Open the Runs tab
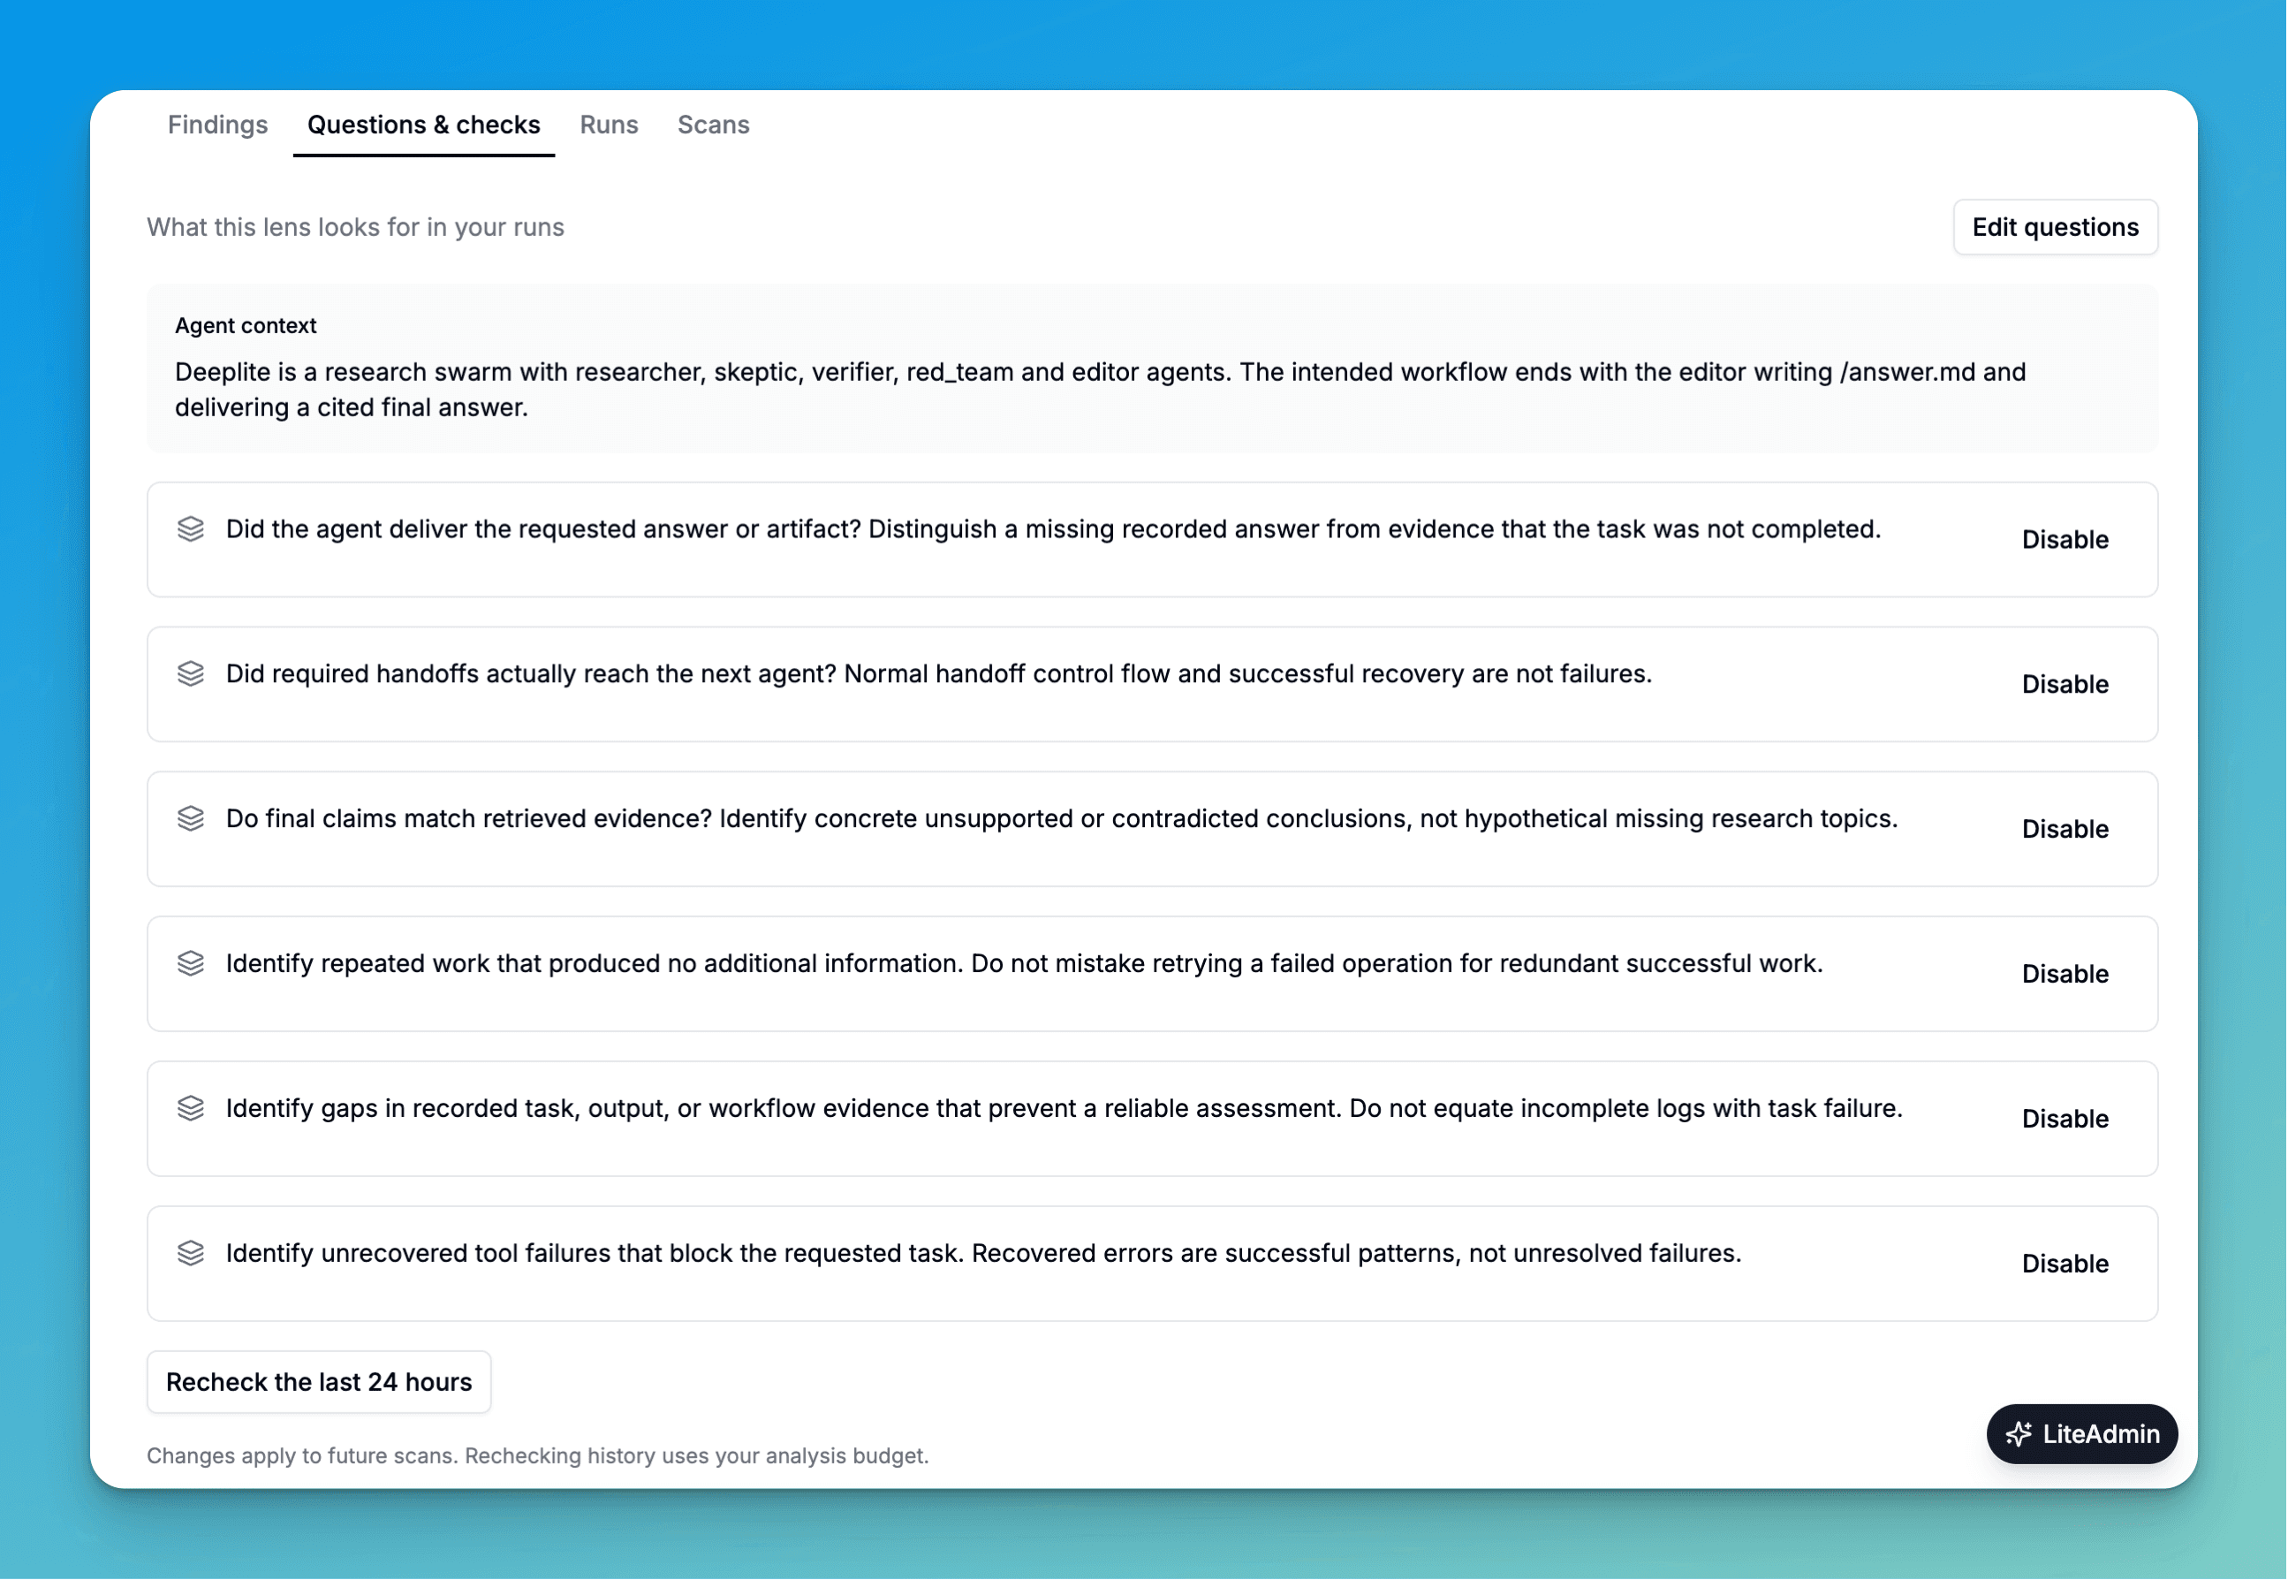Screen dimensions: 2288x1580 [x=609, y=125]
